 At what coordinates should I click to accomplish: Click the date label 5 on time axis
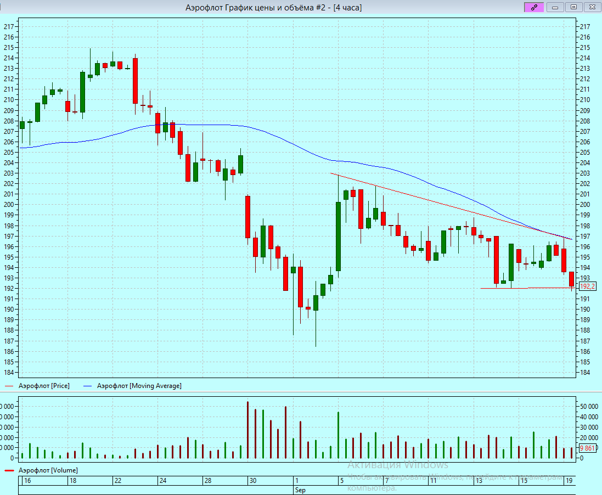(x=342, y=480)
